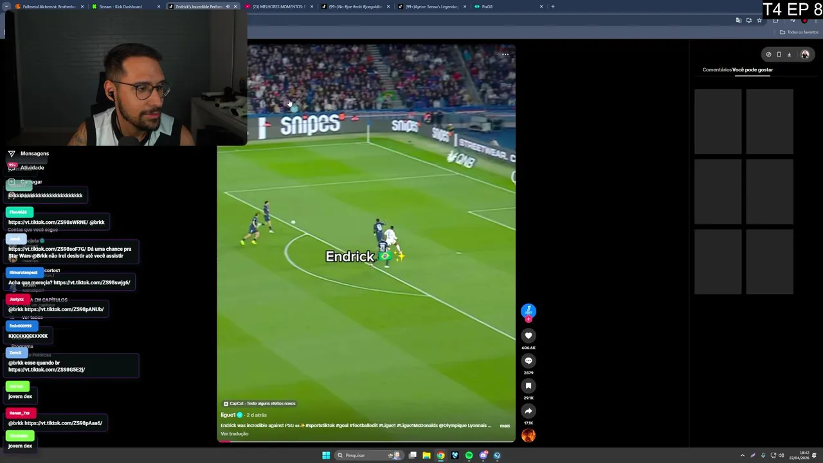Screen dimensions: 823x463
Task: Mute audio on the Endrick tab
Action: pos(227,6)
